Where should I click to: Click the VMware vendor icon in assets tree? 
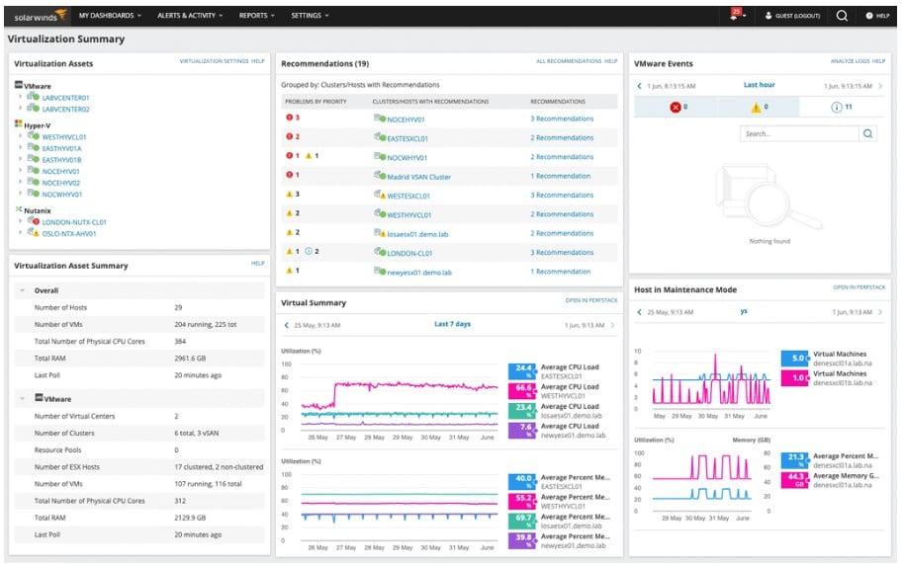click(x=19, y=85)
